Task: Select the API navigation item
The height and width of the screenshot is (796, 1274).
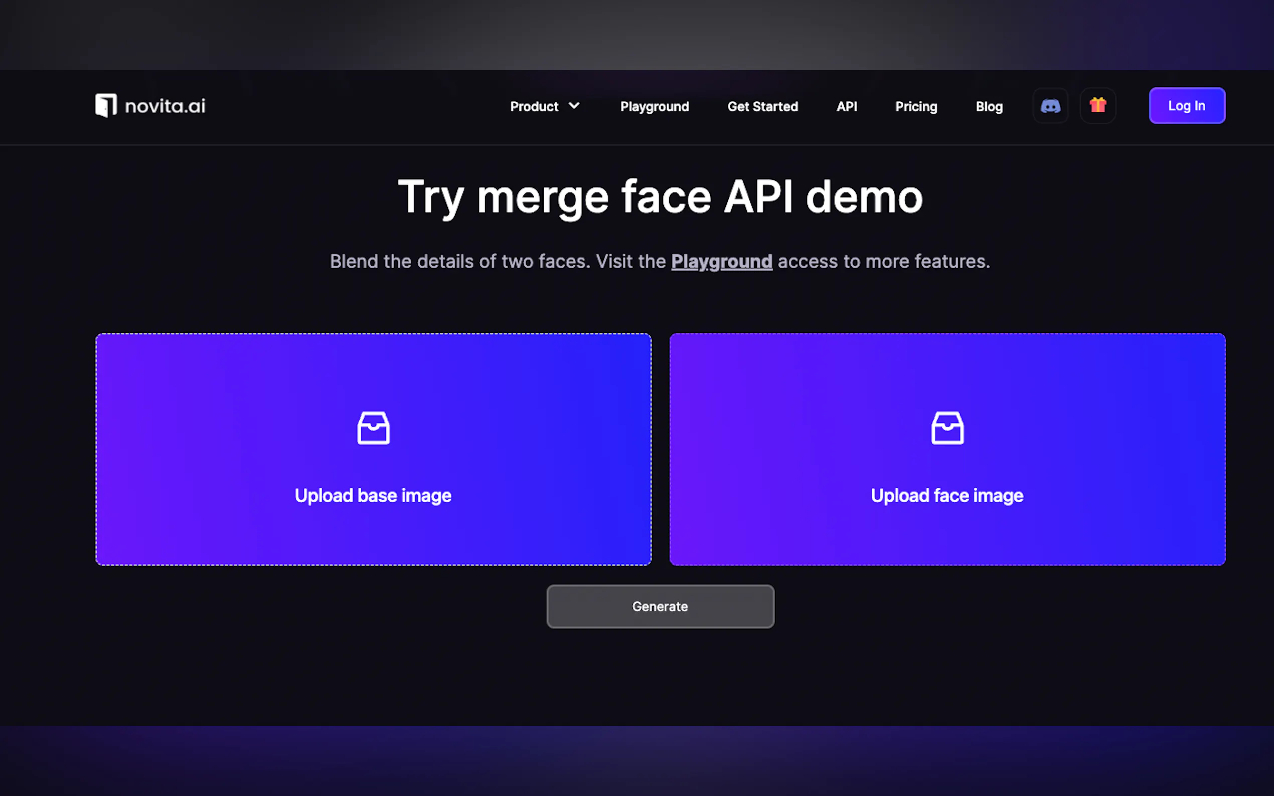Action: coord(846,106)
